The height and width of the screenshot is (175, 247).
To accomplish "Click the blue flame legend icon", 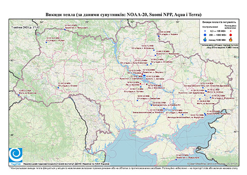I will [x=205, y=39].
